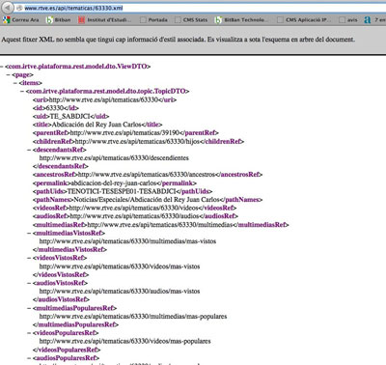
Task: Collapse the ViewDTO root node
Action: [x=2, y=67]
